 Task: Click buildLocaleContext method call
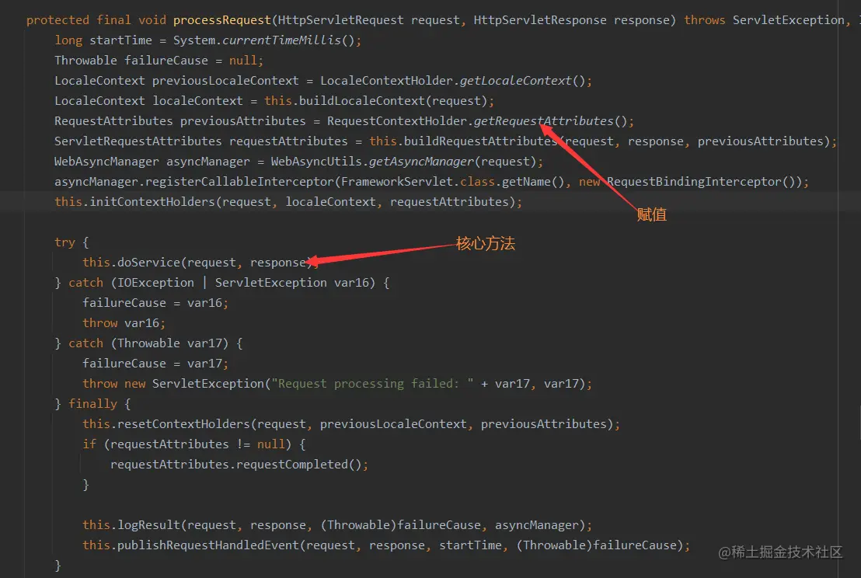coord(362,101)
